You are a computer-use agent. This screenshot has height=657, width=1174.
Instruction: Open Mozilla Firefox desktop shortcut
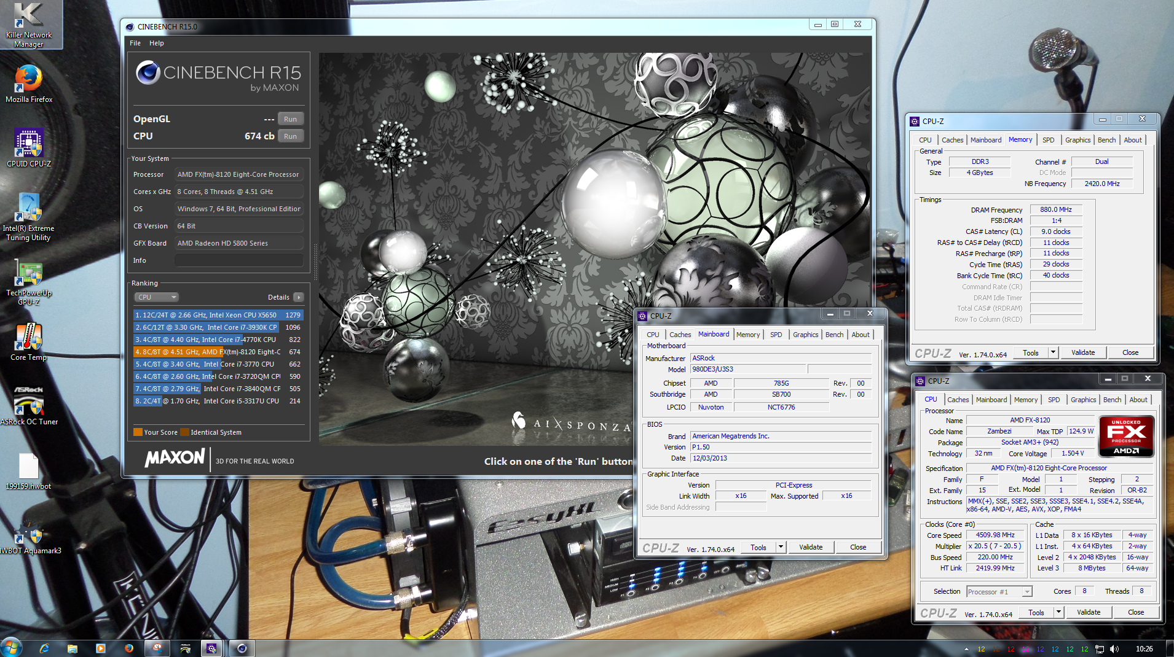coord(29,84)
